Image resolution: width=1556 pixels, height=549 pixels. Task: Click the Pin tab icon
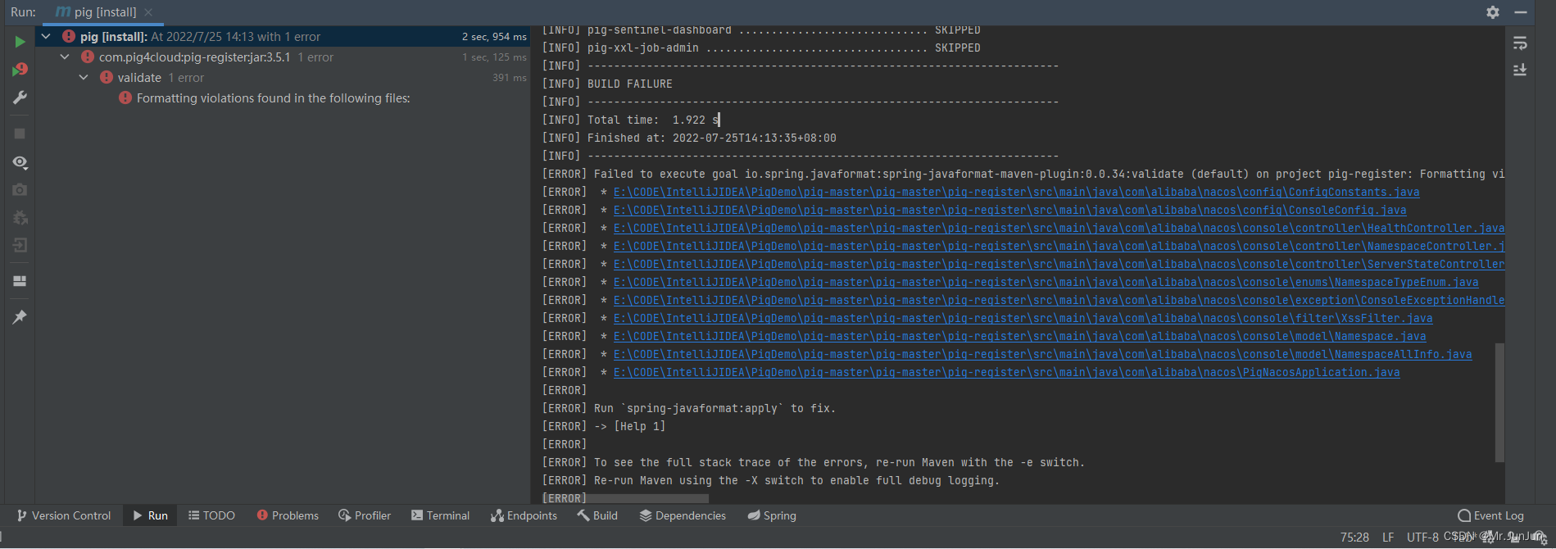pos(20,317)
